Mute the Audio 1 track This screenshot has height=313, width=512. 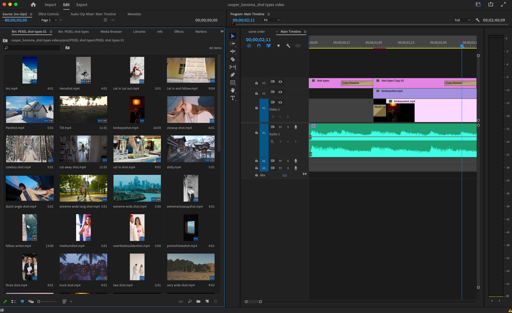click(x=280, y=127)
